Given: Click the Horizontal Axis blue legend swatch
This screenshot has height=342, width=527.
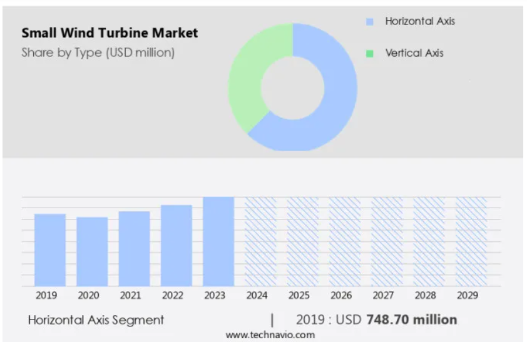Looking at the screenshot, I should [x=369, y=22].
